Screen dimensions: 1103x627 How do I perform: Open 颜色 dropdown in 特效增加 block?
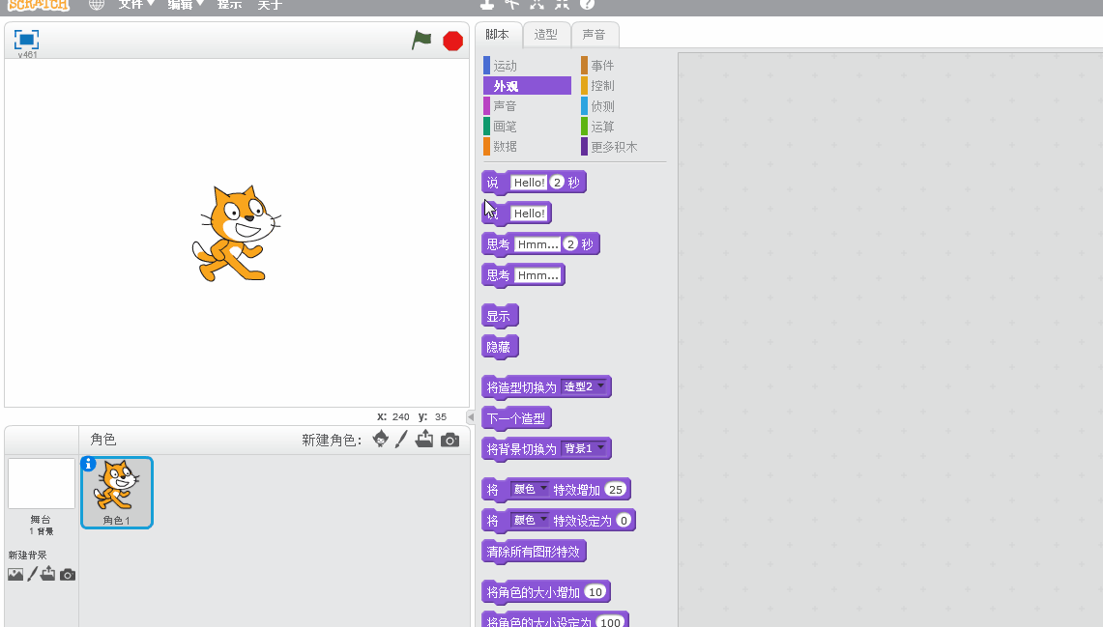click(x=530, y=489)
